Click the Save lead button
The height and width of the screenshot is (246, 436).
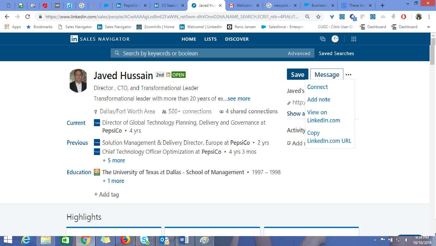(297, 75)
